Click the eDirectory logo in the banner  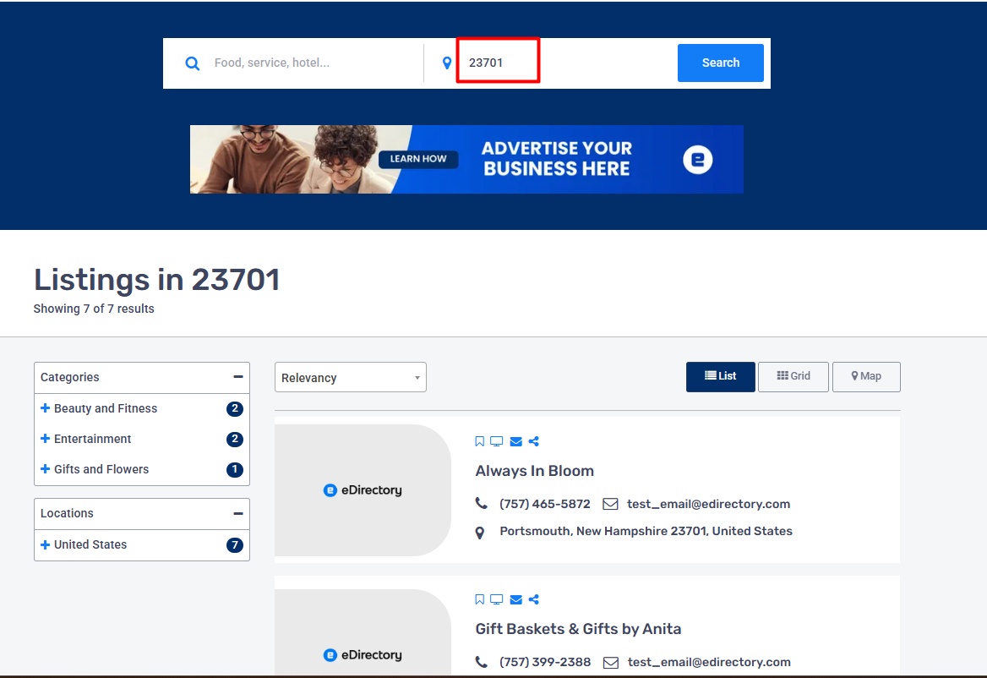(x=697, y=159)
